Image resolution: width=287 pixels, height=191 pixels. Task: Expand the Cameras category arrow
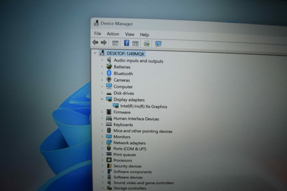point(102,80)
